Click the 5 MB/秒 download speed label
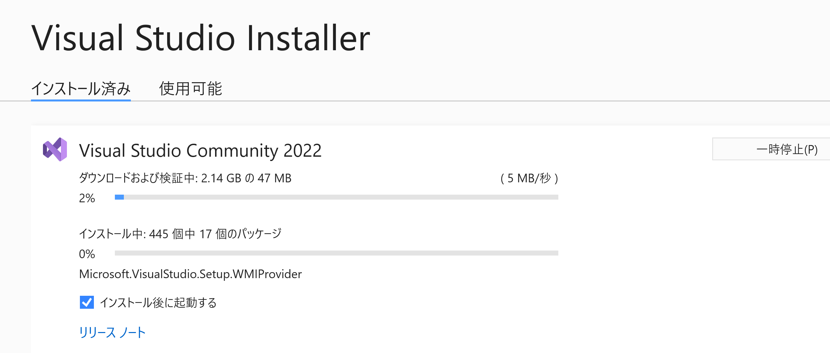 click(529, 178)
